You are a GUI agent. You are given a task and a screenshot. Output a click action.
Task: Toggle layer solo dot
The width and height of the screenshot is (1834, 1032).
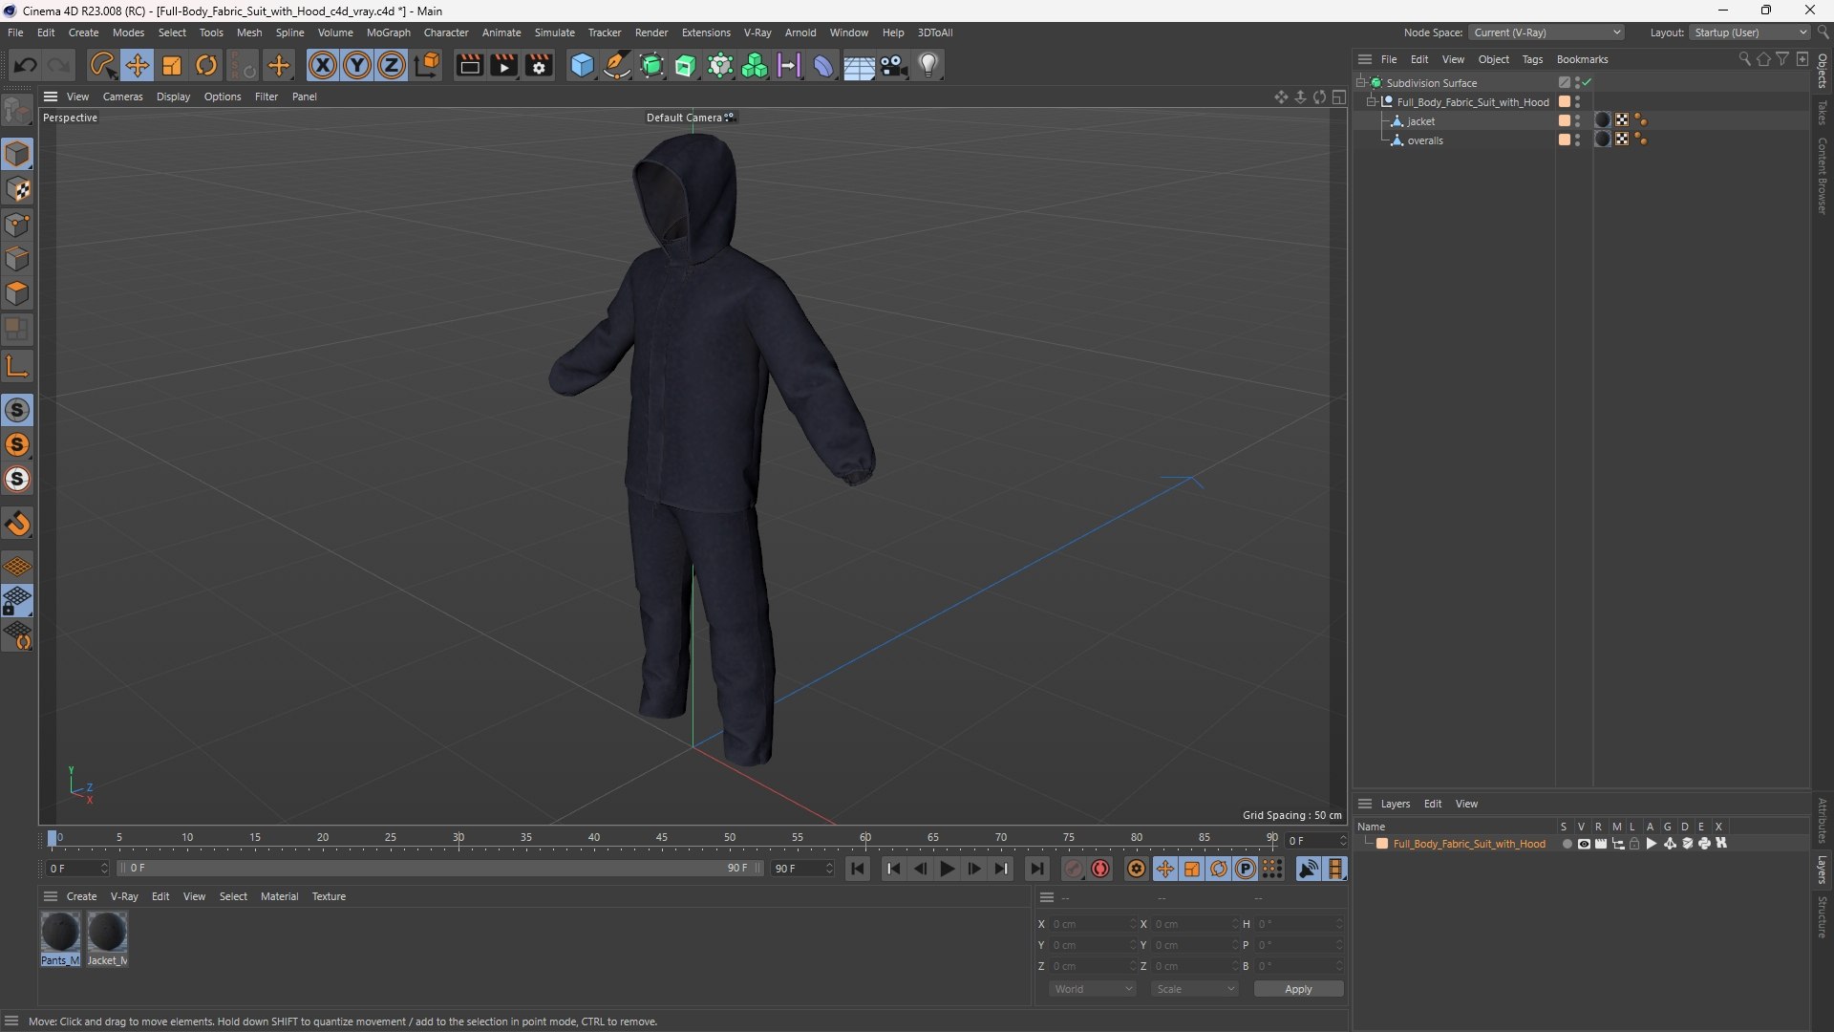(1567, 844)
